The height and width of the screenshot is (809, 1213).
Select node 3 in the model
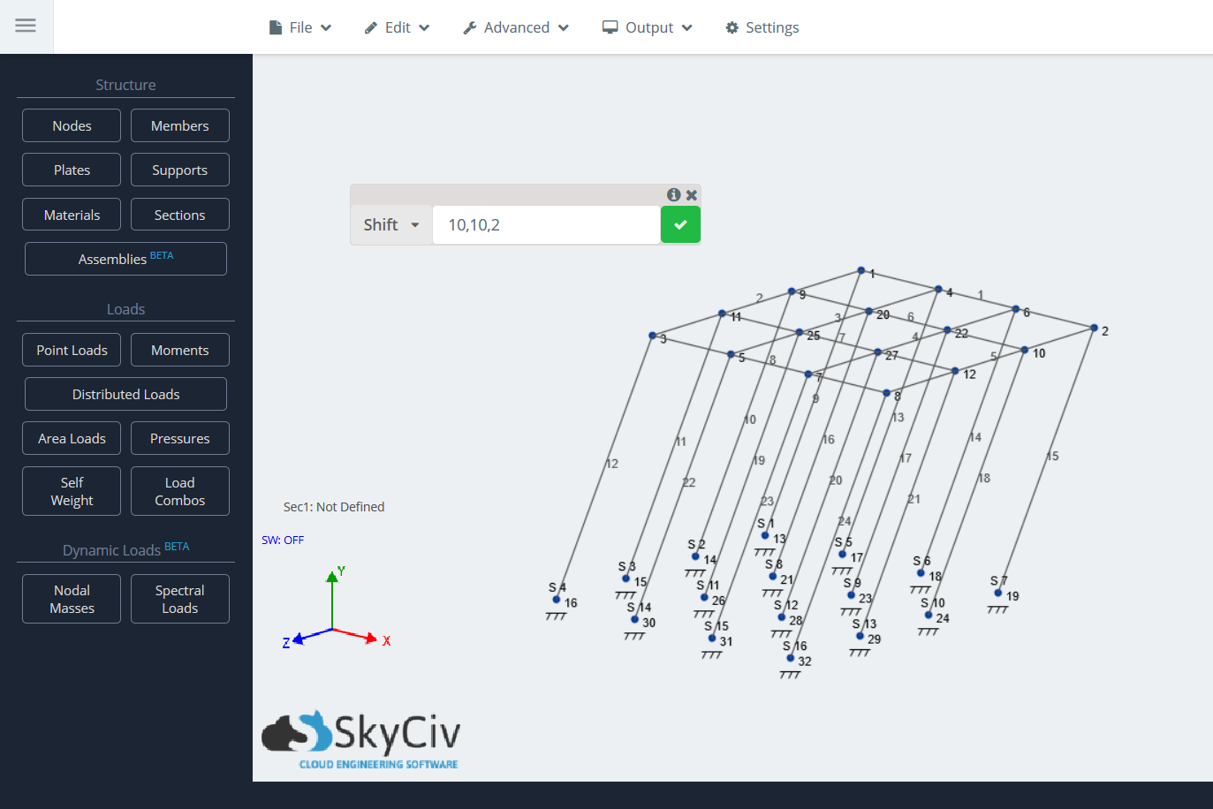pyautogui.click(x=653, y=336)
